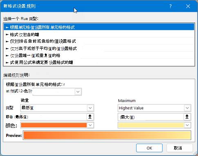Click the 取消 cancel button
The width and height of the screenshot is (198, 156).
pos(180,148)
